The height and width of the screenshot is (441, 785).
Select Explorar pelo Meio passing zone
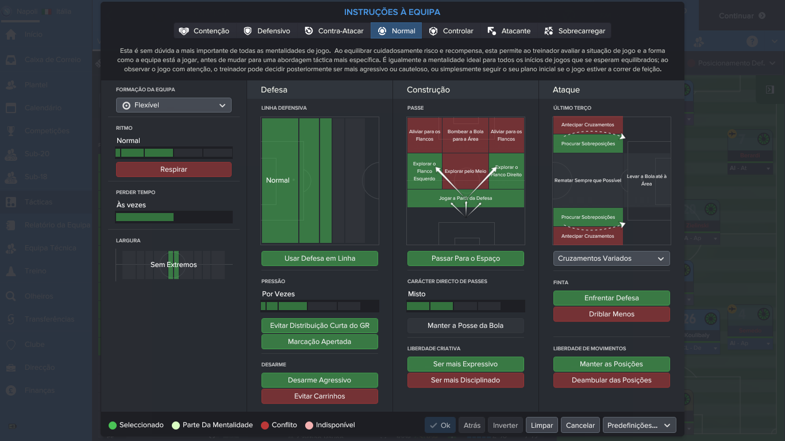click(x=465, y=171)
